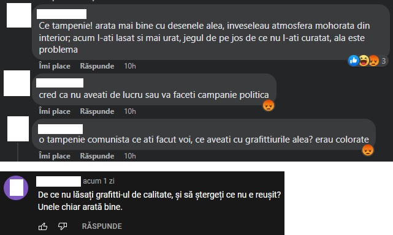393x235 pixels.
Task: Click RĂSPUNDE under the YouTube comment
Action: click(102, 226)
